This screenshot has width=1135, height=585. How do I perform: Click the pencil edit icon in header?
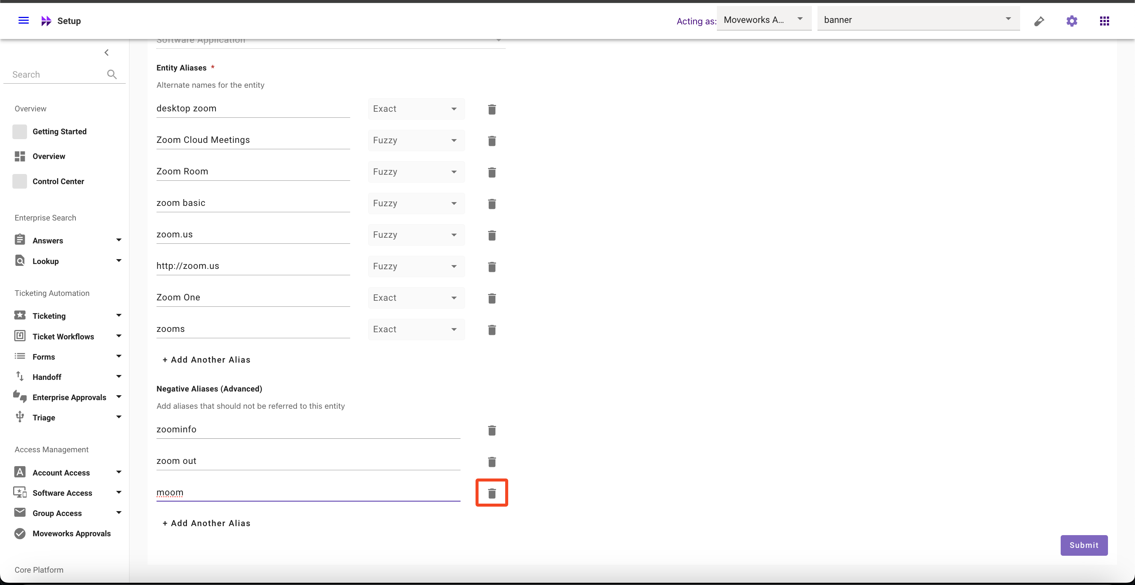(x=1039, y=21)
